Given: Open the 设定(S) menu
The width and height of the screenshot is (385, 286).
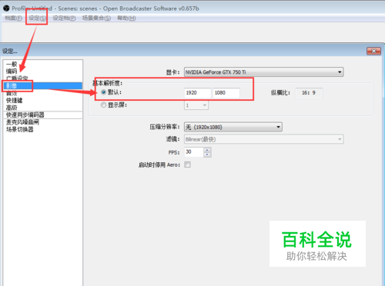Looking at the screenshot, I should click(x=37, y=18).
